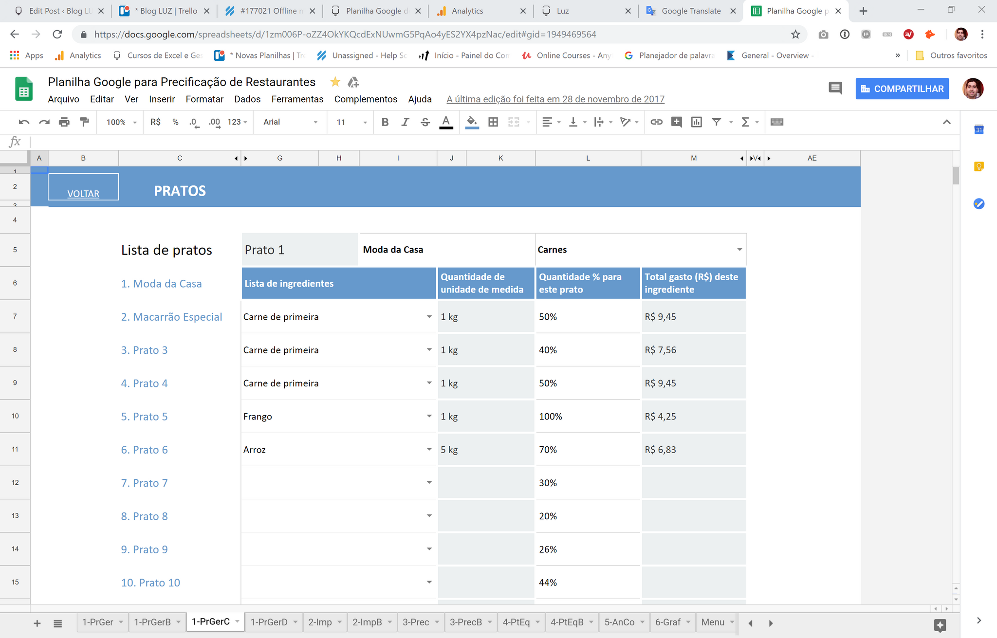The height and width of the screenshot is (638, 997).
Task: Open Calendar side panel icon
Action: (x=979, y=129)
